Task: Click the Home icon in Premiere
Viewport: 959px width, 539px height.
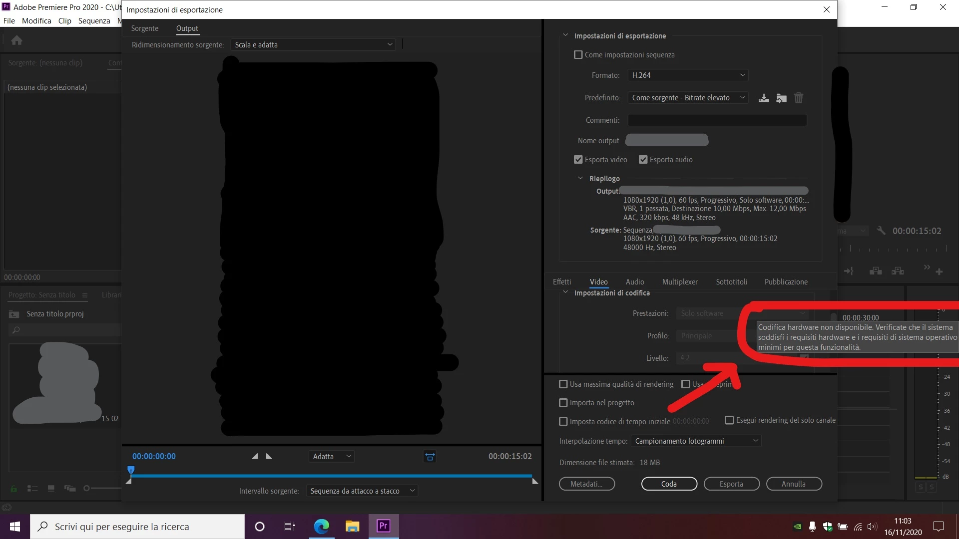Action: pyautogui.click(x=16, y=40)
